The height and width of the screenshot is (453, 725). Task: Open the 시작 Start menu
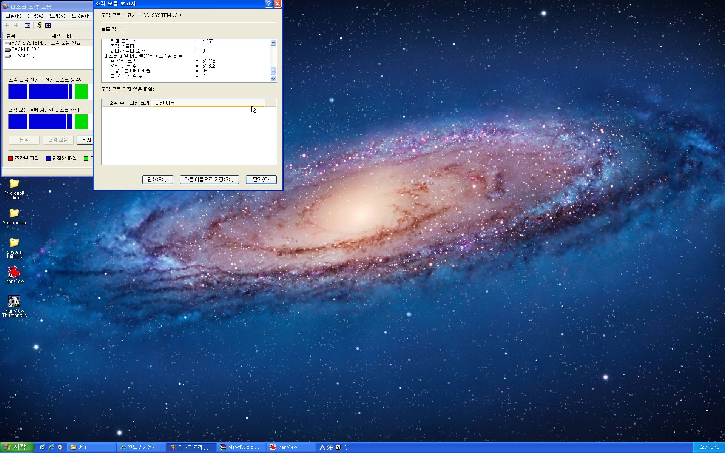[x=17, y=447]
